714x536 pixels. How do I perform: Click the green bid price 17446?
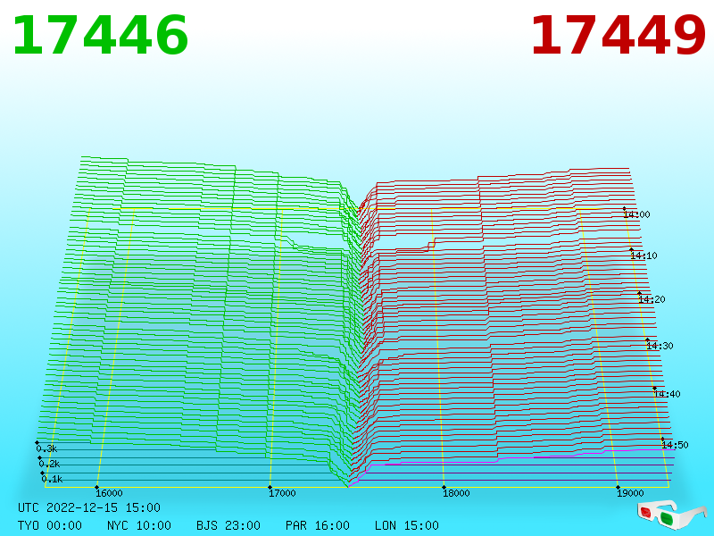[100, 36]
